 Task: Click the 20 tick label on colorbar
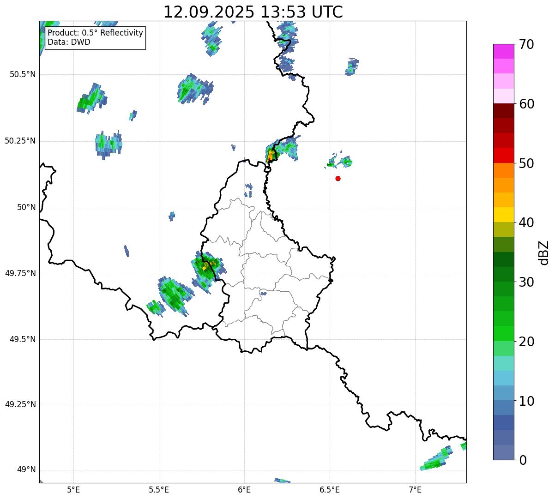click(x=526, y=342)
